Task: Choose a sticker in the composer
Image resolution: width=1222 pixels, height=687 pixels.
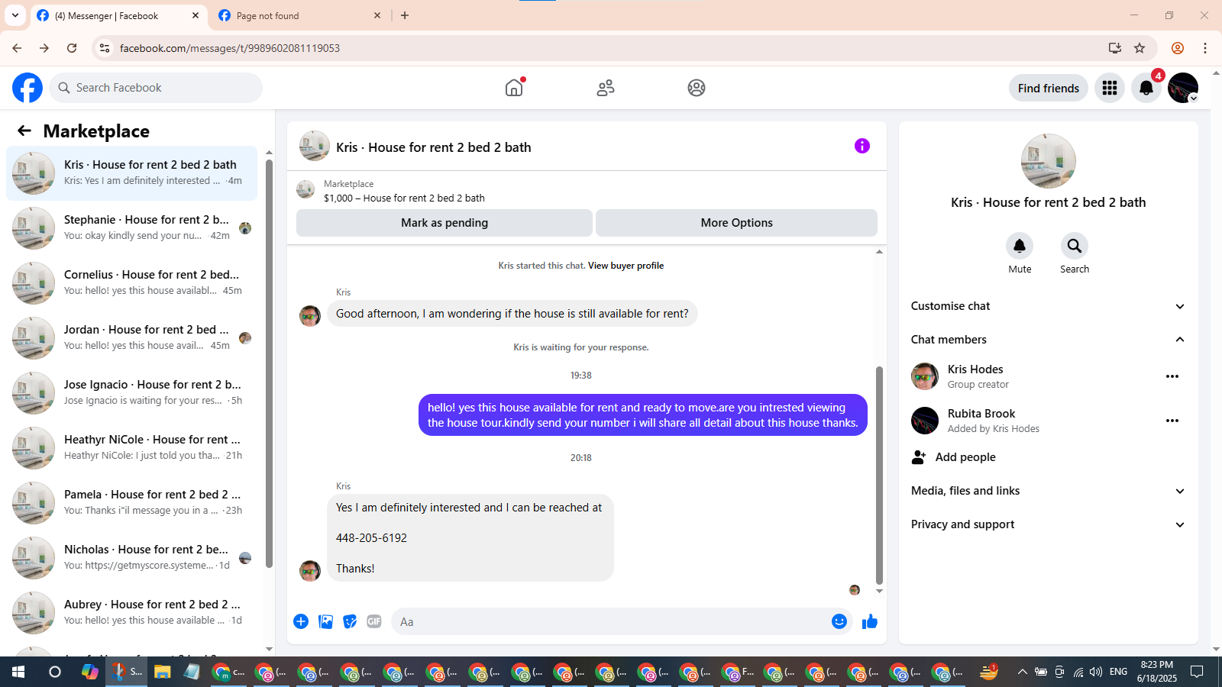Action: pyautogui.click(x=350, y=621)
